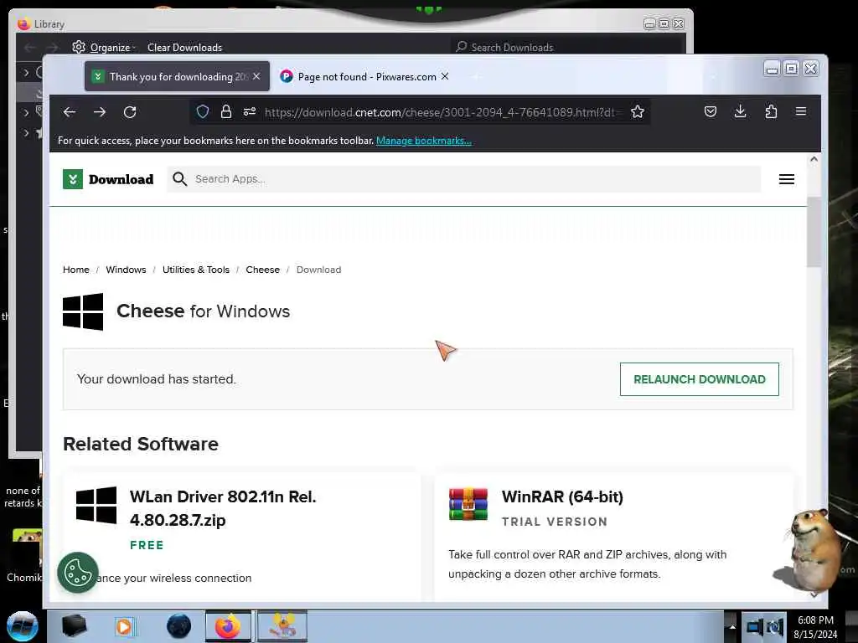Click the hamster app taskbar button
Viewport: 858px width, 643px height.
pyautogui.click(x=282, y=626)
